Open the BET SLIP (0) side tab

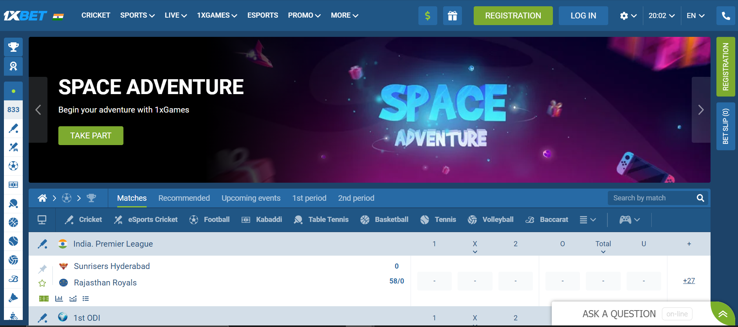click(x=726, y=126)
